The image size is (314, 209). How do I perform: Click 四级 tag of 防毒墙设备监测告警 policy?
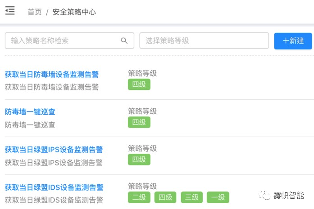point(139,84)
